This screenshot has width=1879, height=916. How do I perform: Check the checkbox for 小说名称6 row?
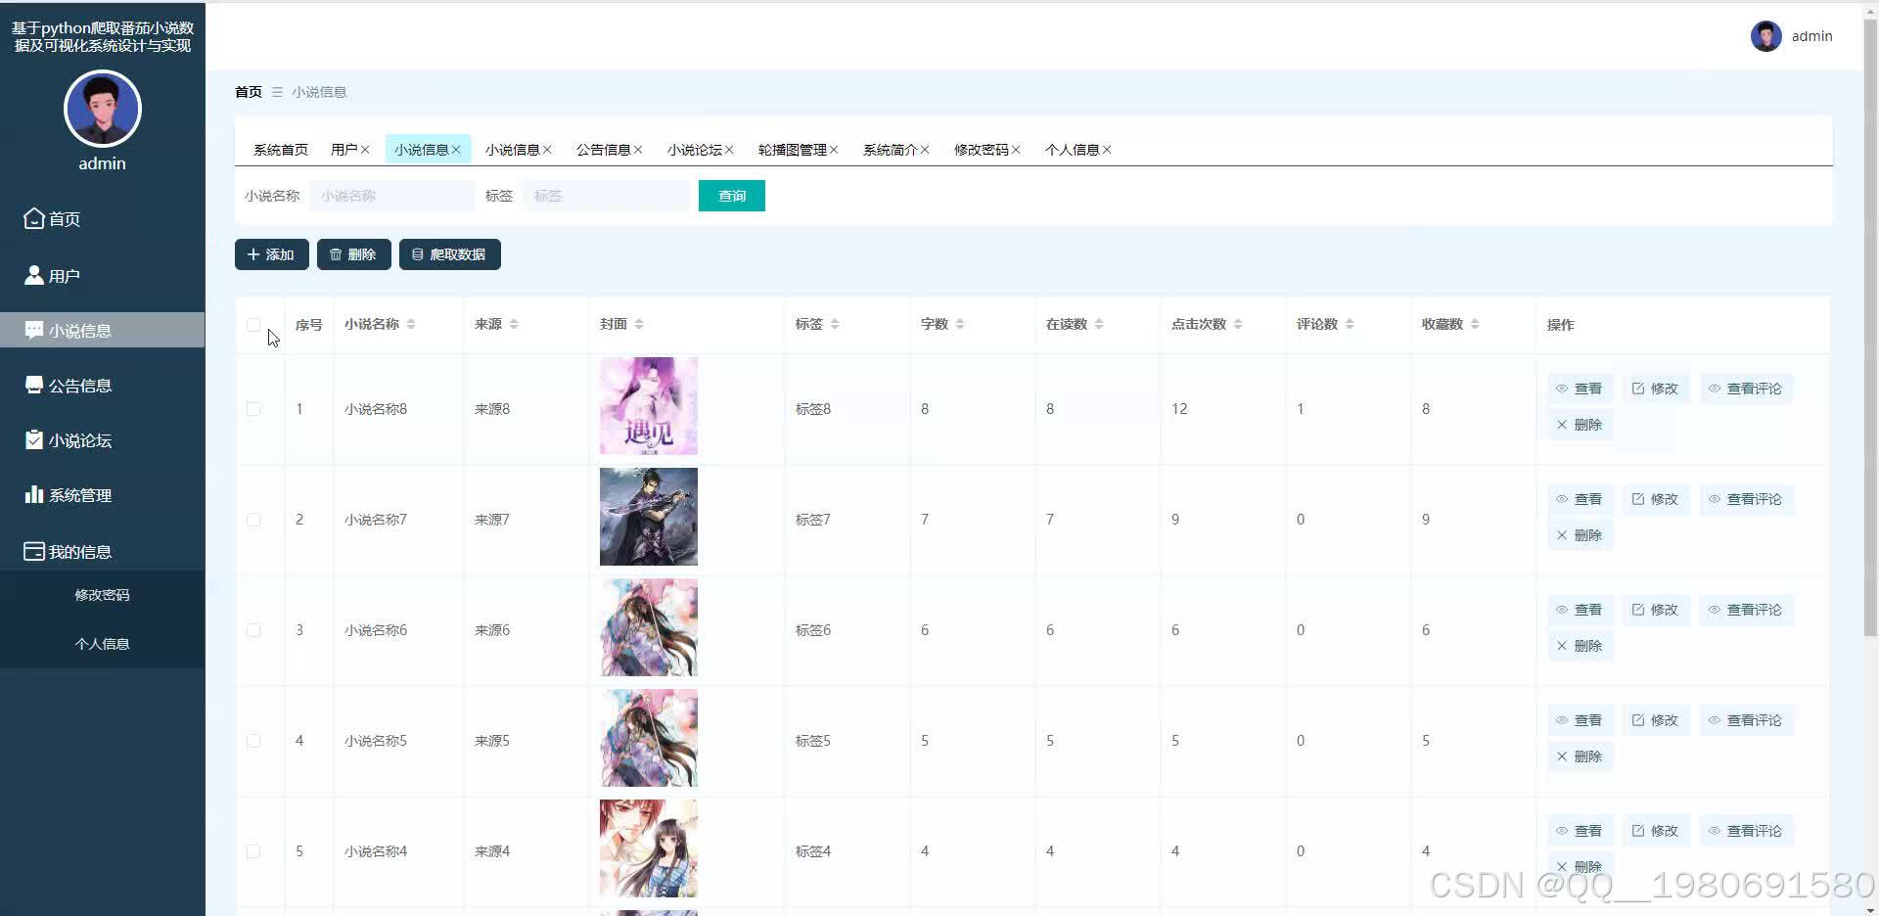coord(254,630)
